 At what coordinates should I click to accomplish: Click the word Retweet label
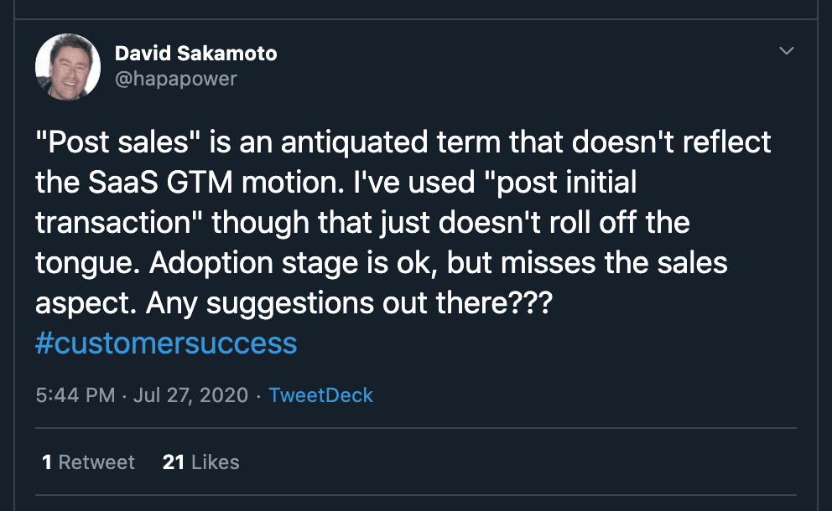click(x=96, y=462)
